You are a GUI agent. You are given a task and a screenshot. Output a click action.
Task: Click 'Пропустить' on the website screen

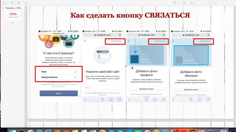pos(117,41)
